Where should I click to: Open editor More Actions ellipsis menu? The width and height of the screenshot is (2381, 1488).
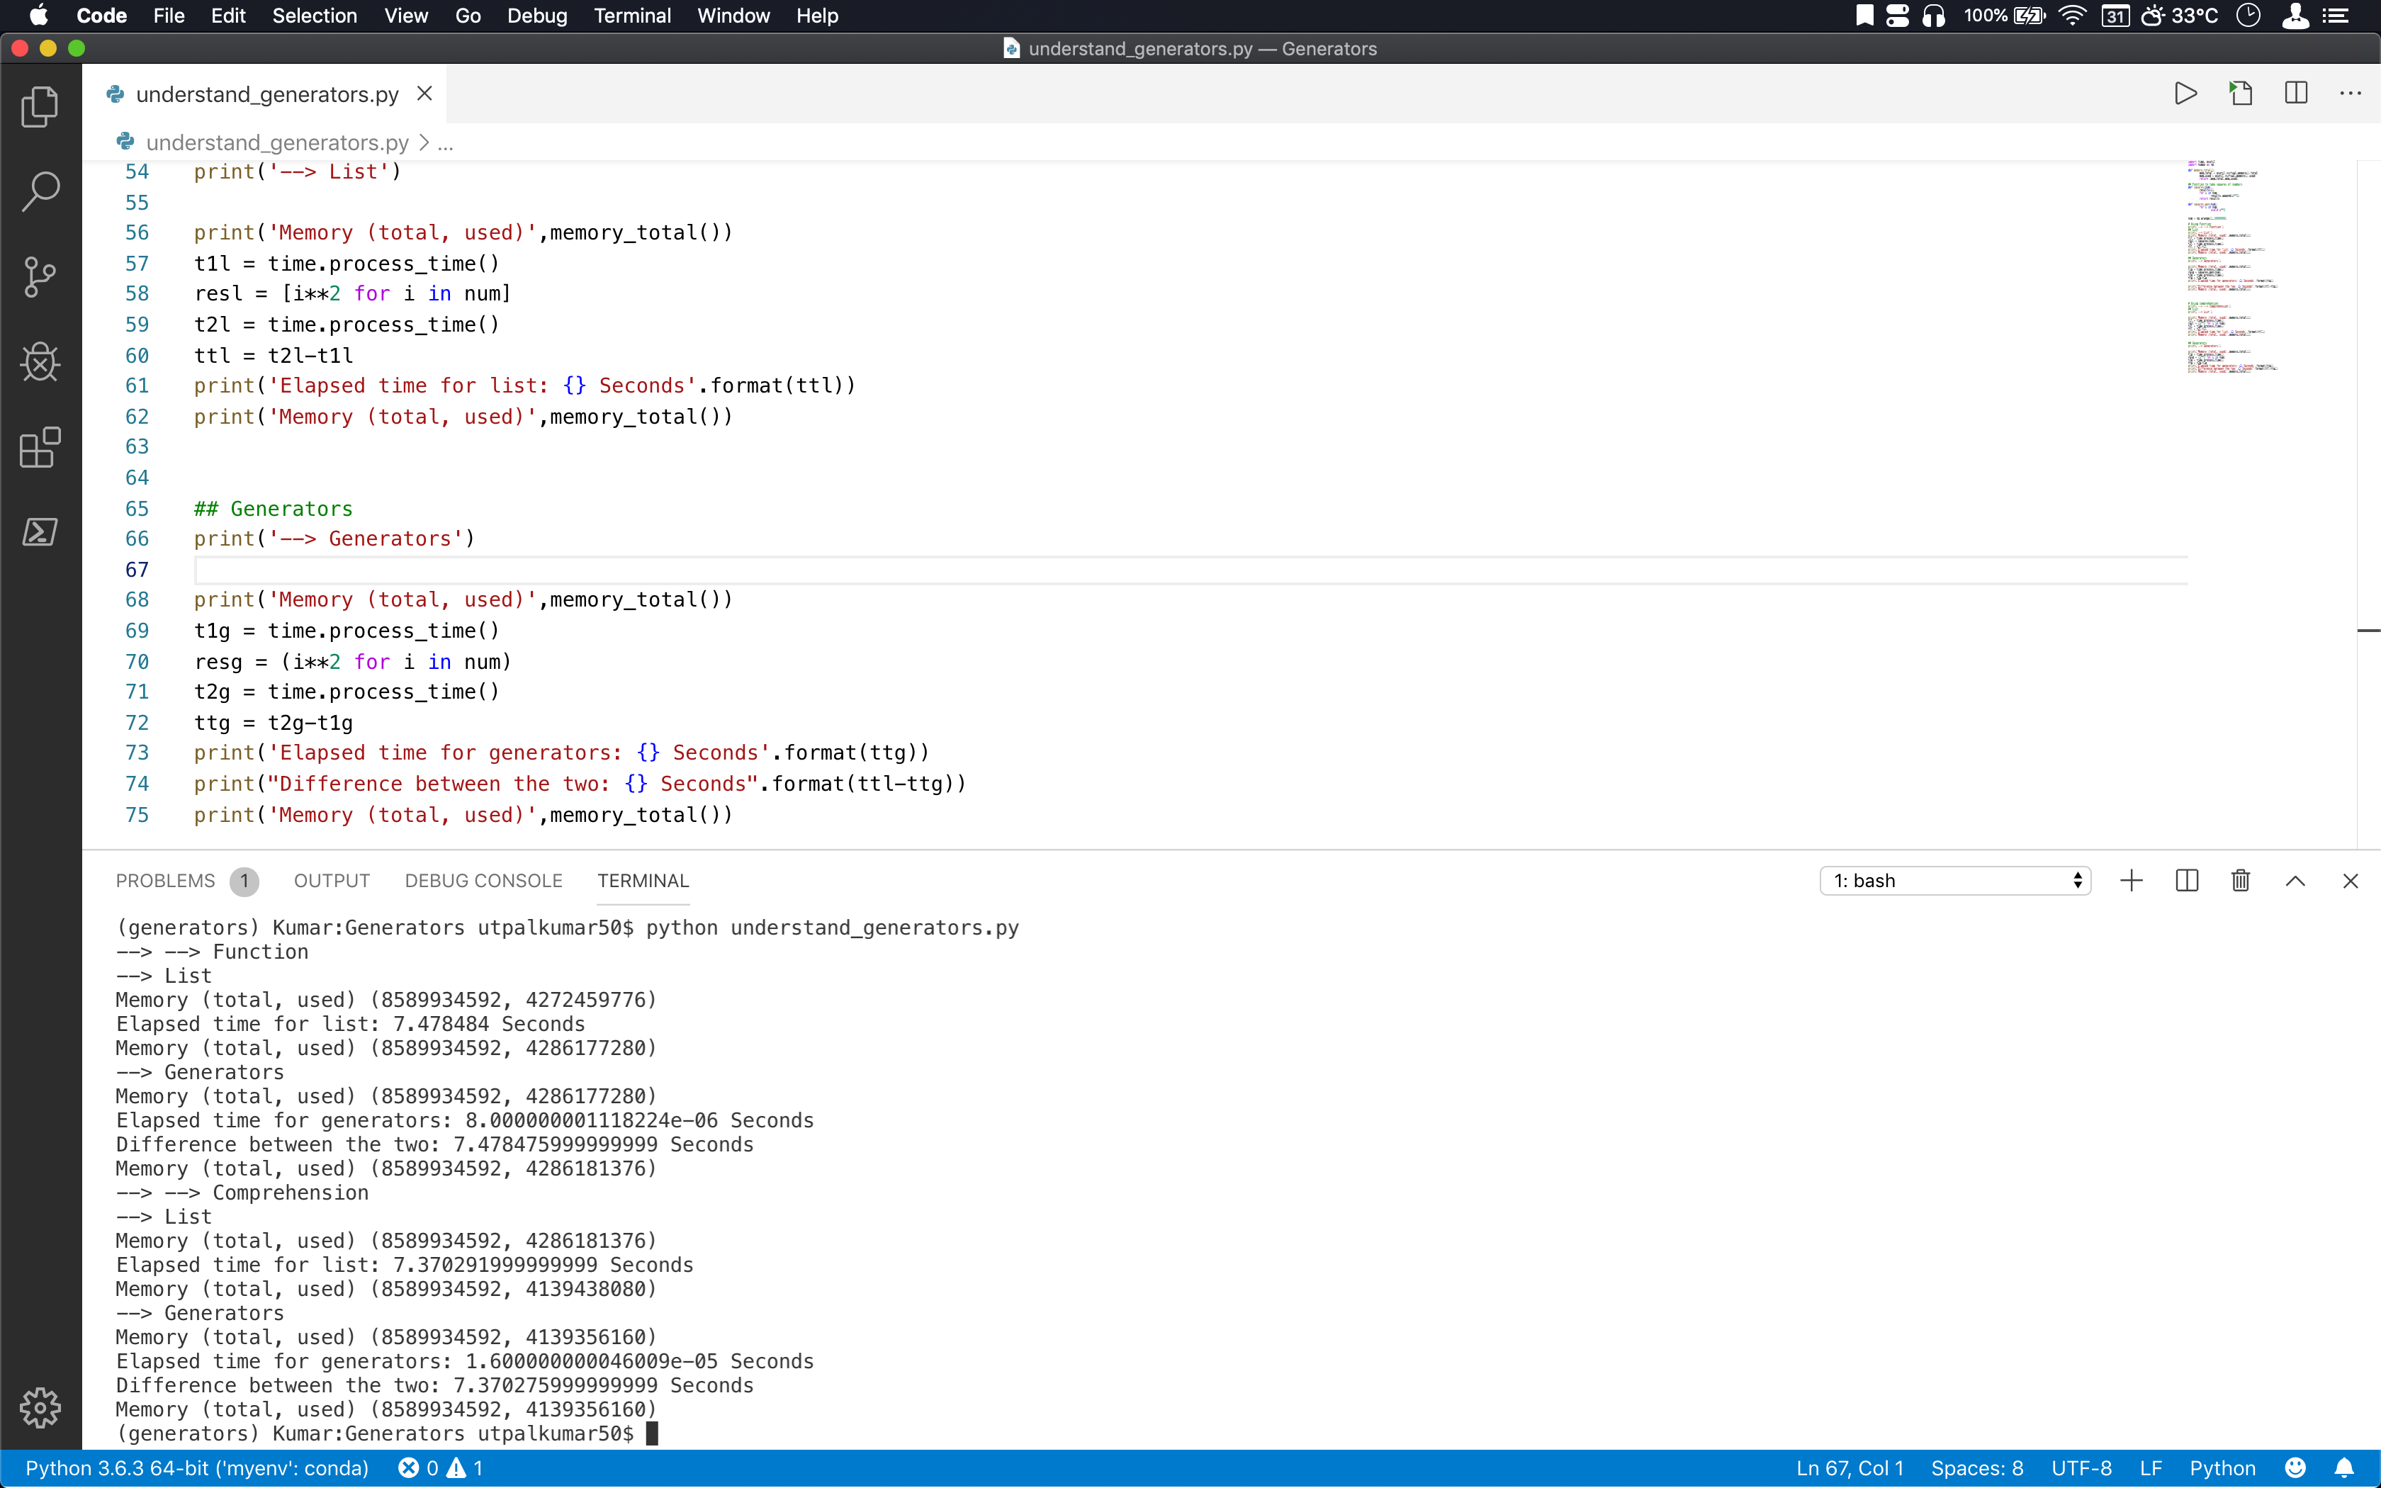click(x=2351, y=94)
